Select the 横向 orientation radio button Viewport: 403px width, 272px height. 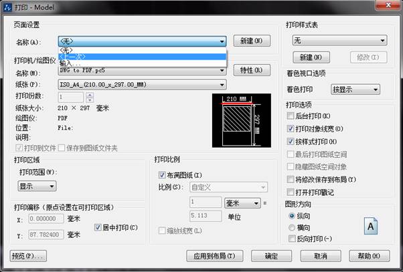coord(291,227)
